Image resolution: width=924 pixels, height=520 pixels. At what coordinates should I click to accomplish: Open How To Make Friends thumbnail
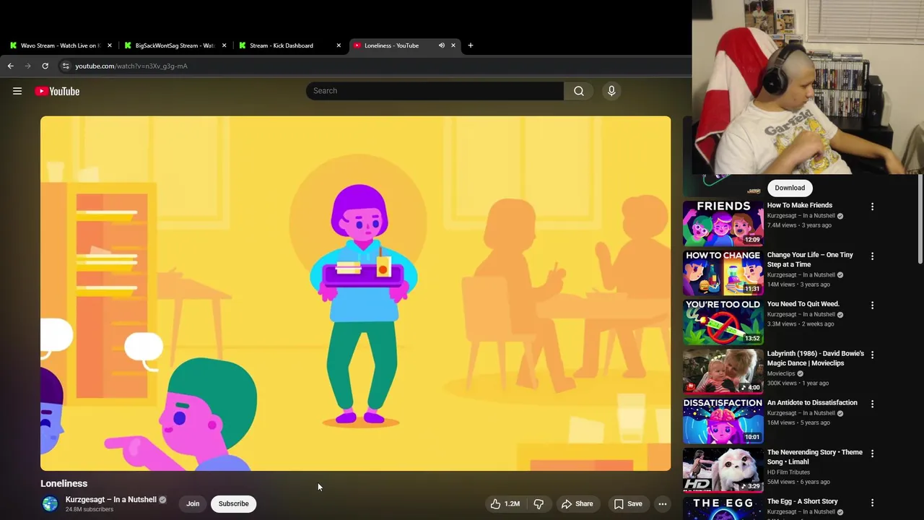723,223
